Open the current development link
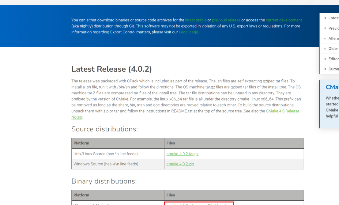Image resolution: width=339 pixels, height=205 pixels. [x=284, y=20]
